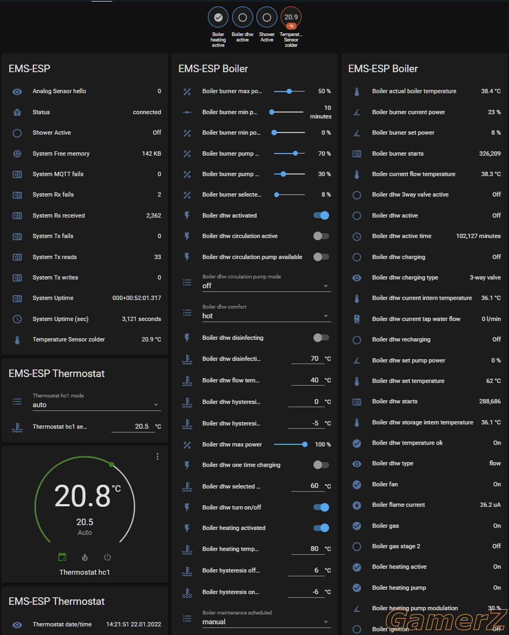Image resolution: width=509 pixels, height=635 pixels.
Task: Adjust the 30 % Boiler burner pump slider
Action: (x=290, y=174)
